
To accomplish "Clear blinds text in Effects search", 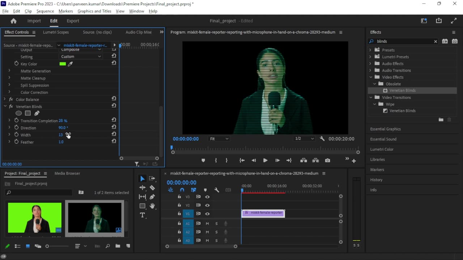I will click(436, 42).
